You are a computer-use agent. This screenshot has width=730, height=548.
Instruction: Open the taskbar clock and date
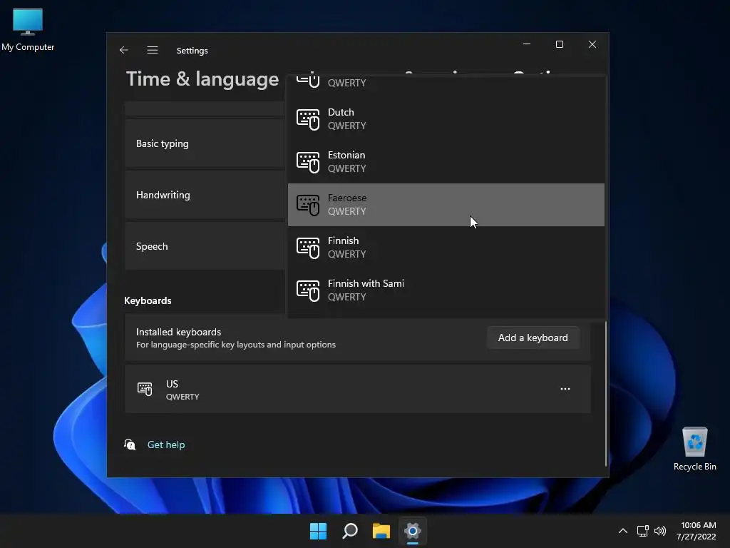tap(696, 531)
